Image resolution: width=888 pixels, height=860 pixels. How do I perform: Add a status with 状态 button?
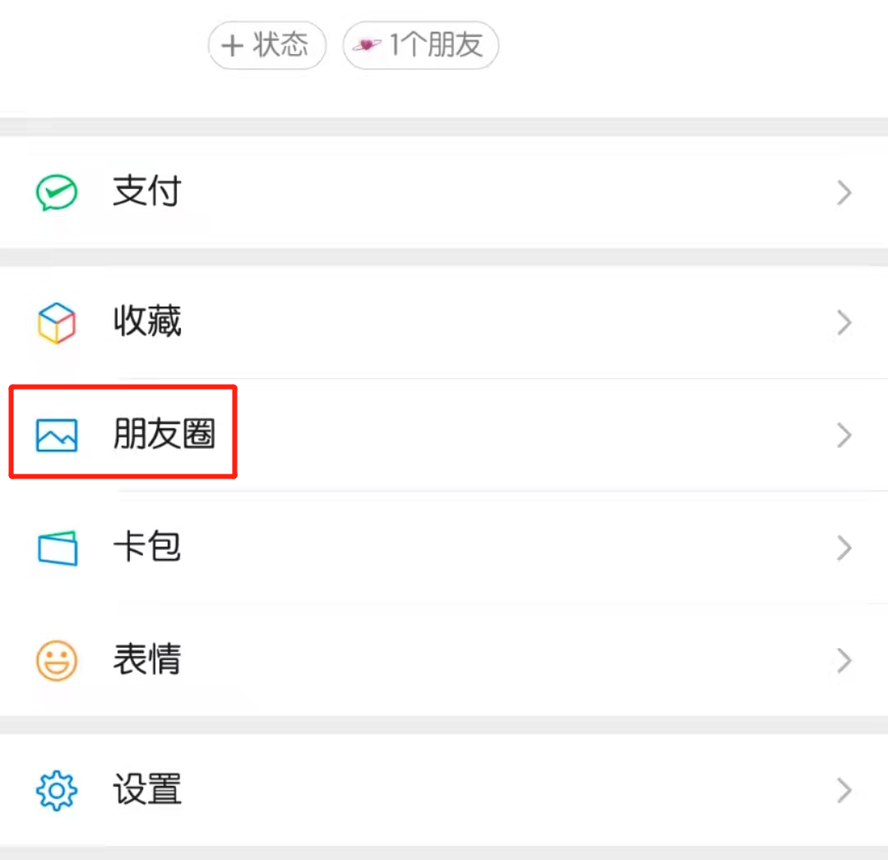[x=267, y=45]
